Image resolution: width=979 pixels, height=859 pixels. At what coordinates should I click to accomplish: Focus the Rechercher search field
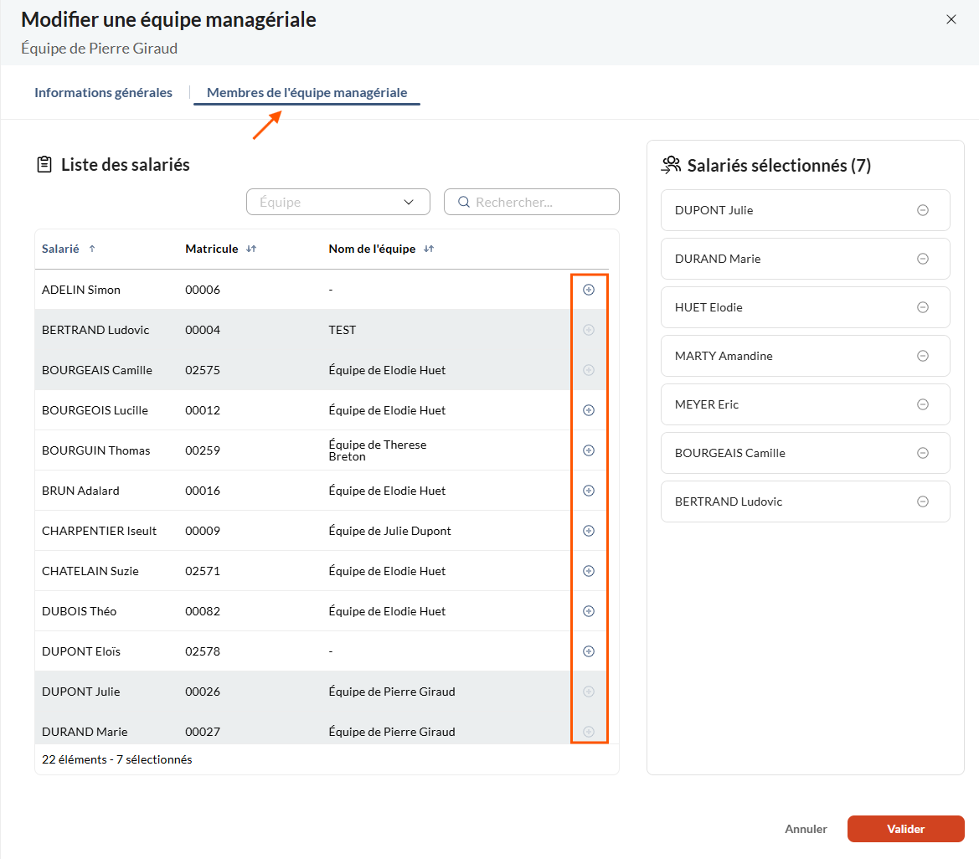pyautogui.click(x=531, y=203)
